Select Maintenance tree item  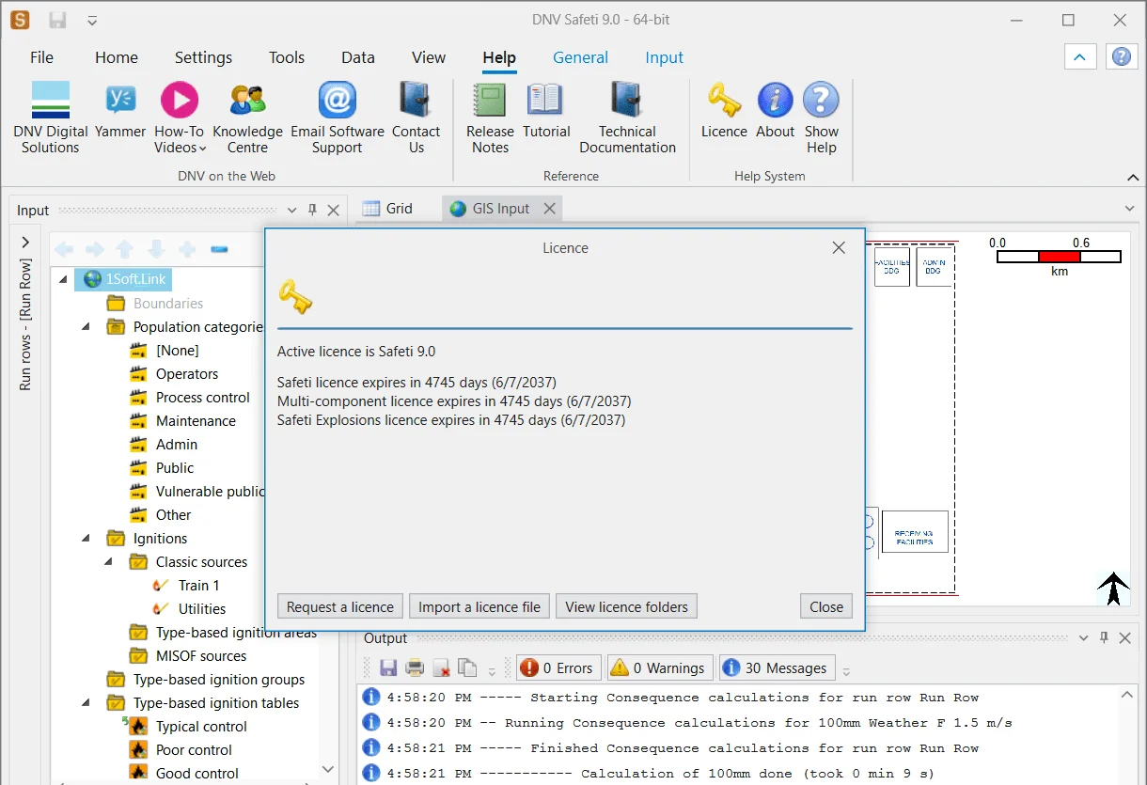click(x=196, y=421)
